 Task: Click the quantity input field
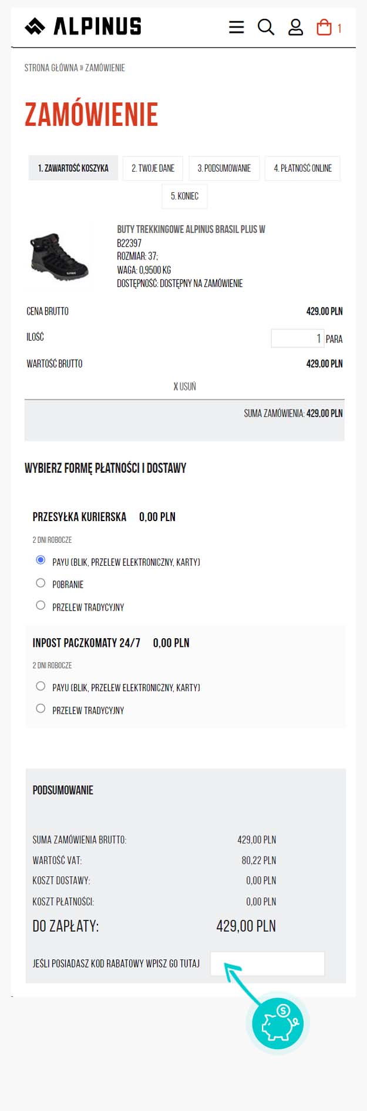click(297, 338)
